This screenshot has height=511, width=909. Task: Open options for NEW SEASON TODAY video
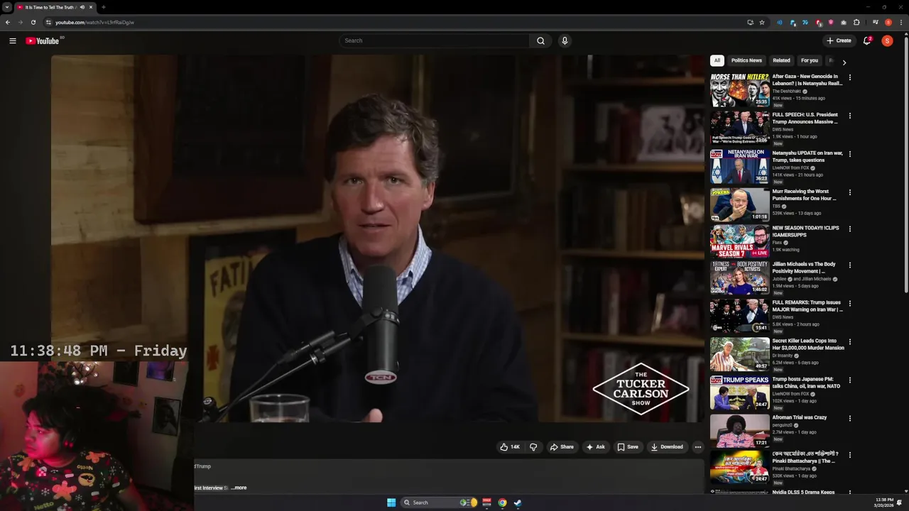point(849,229)
